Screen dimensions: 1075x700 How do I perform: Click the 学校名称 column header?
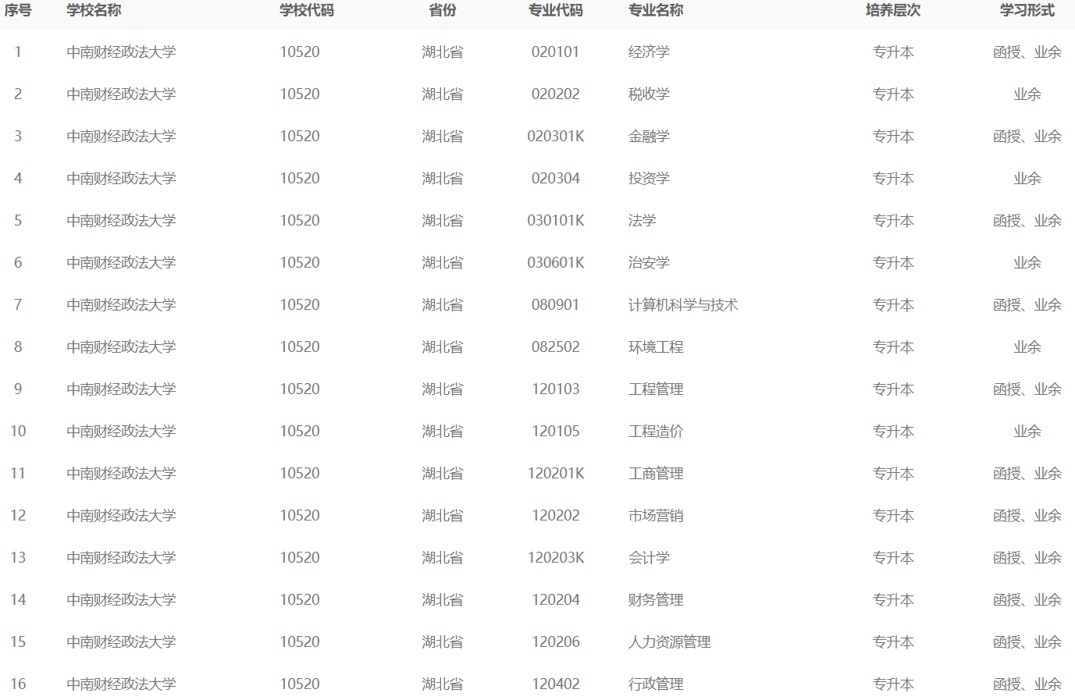click(x=94, y=10)
